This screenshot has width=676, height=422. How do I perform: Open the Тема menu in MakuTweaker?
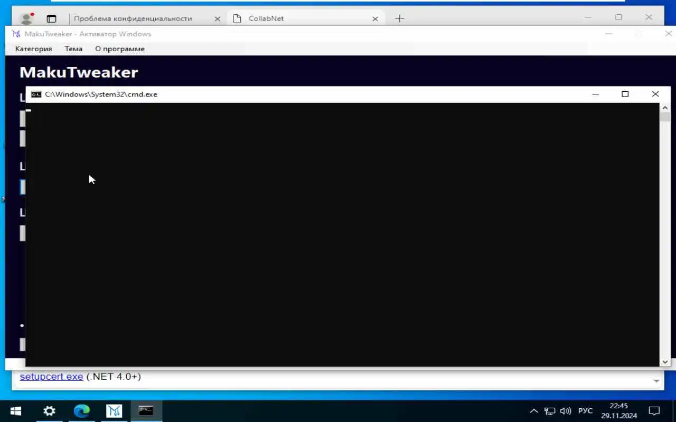pyautogui.click(x=73, y=49)
